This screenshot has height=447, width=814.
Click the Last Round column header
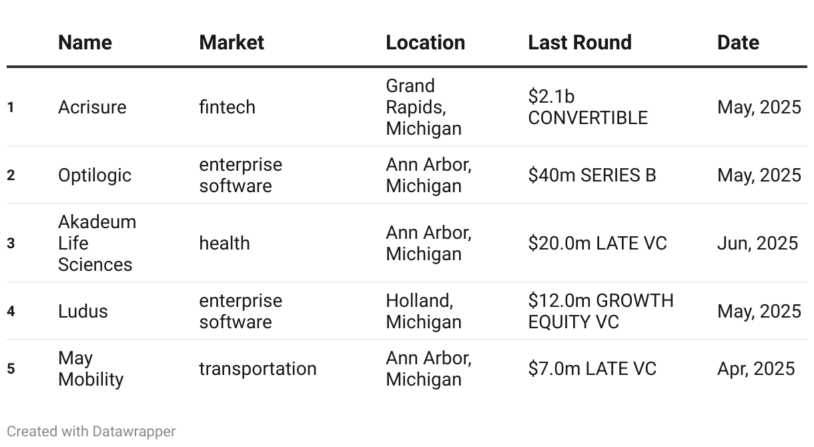pos(580,43)
